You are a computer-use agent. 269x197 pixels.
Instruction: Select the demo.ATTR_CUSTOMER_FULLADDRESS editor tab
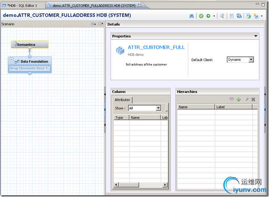[94, 6]
